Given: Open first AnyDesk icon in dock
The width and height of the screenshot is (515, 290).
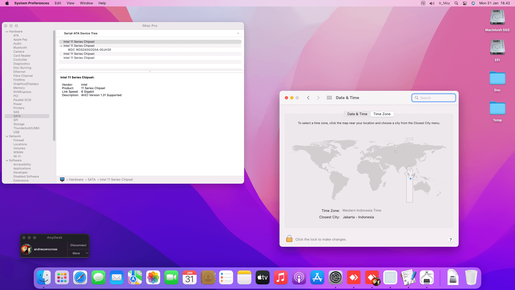Looking at the screenshot, I should [x=354, y=277].
